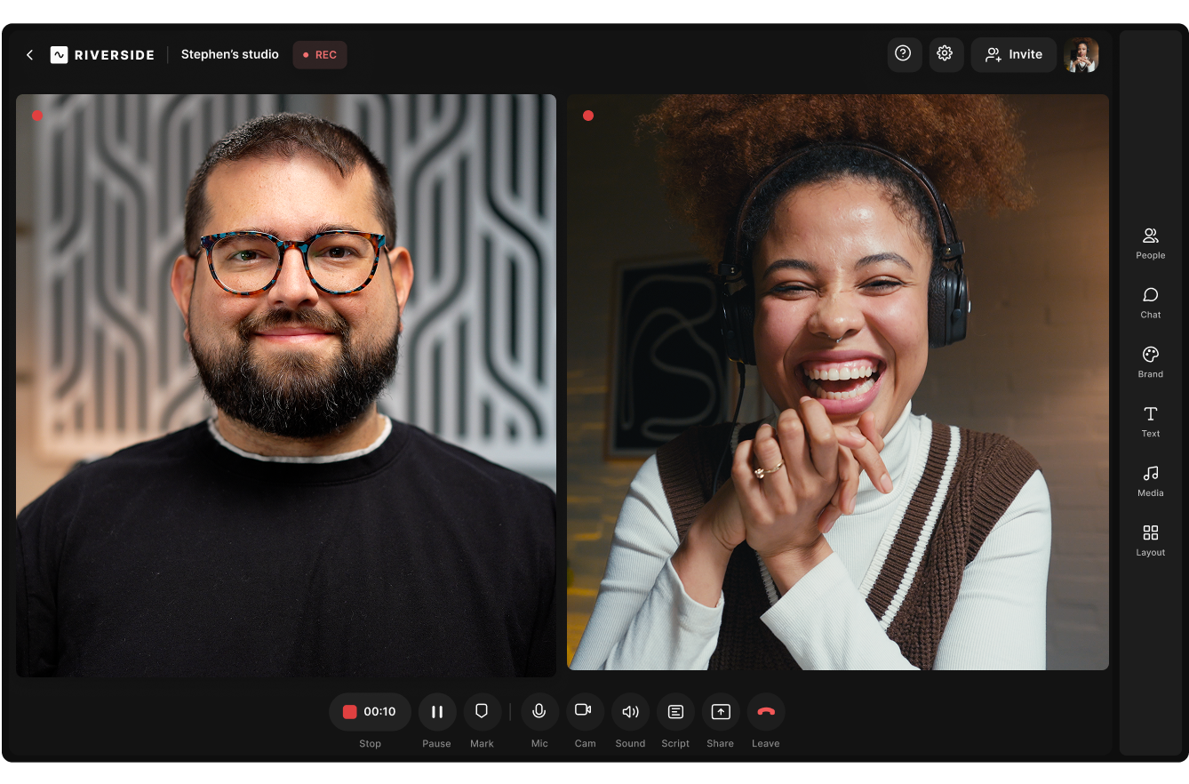Image resolution: width=1189 pixels, height=784 pixels.
Task: Click the Invite button
Action: click(x=1013, y=54)
